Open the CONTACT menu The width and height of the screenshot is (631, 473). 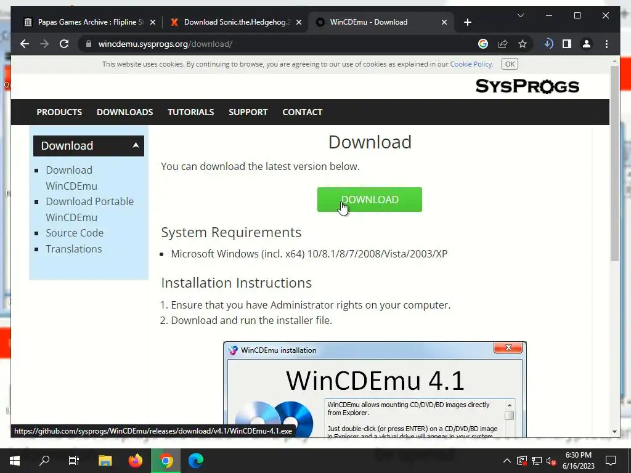[302, 112]
